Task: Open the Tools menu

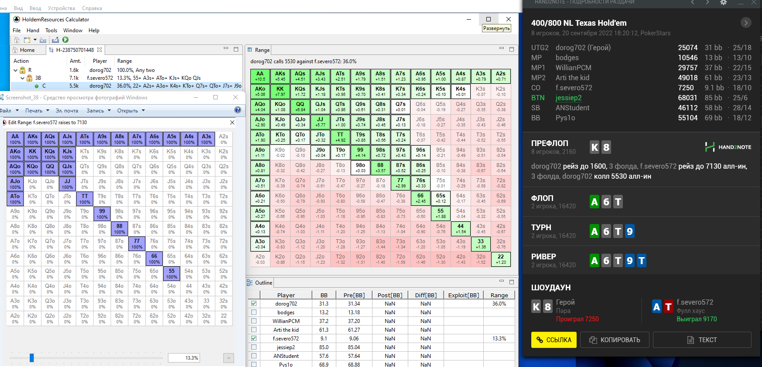Action: click(51, 30)
